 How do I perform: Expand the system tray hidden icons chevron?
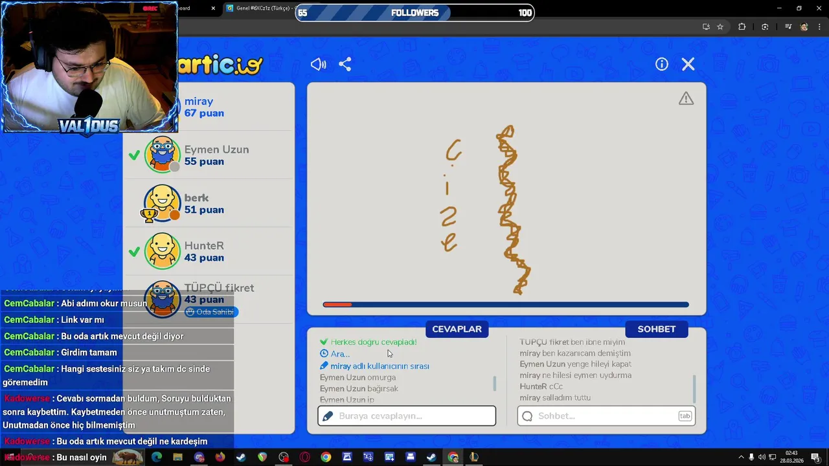click(740, 458)
